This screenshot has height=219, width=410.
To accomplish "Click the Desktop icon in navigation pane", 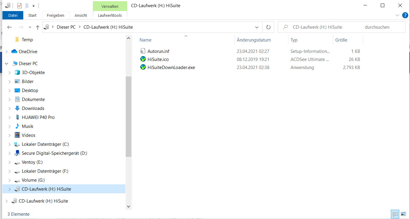I will [x=17, y=90].
